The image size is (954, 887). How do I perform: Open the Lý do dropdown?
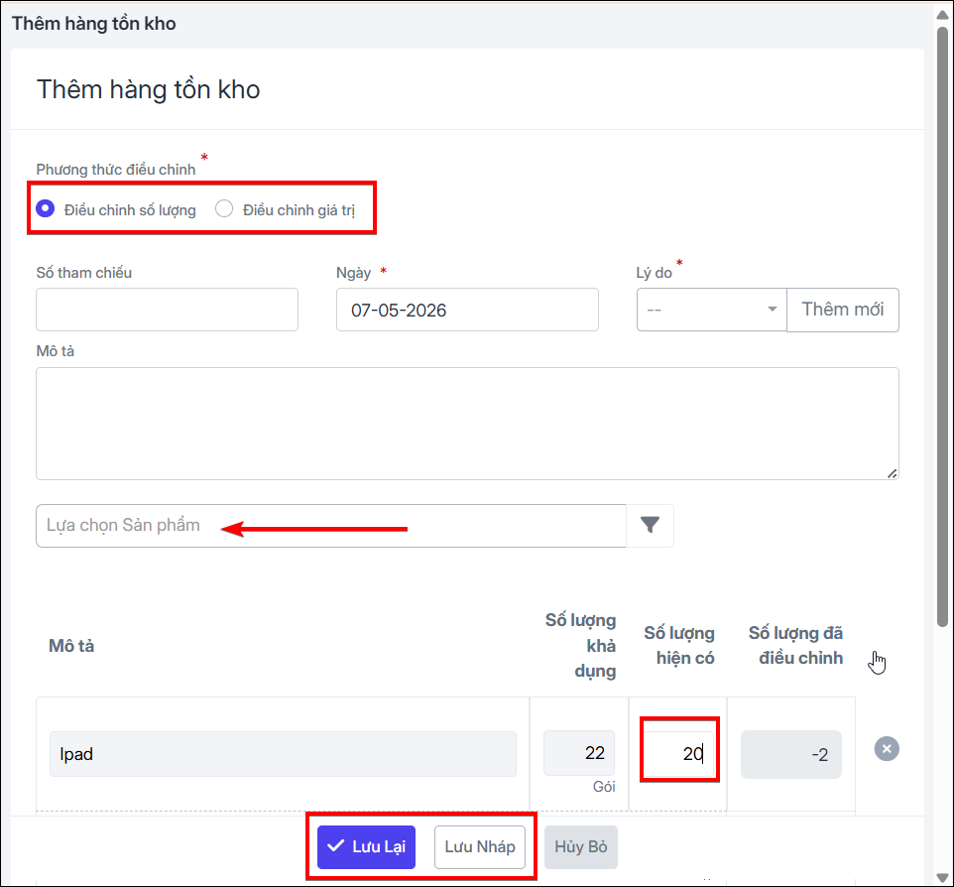[x=711, y=310]
